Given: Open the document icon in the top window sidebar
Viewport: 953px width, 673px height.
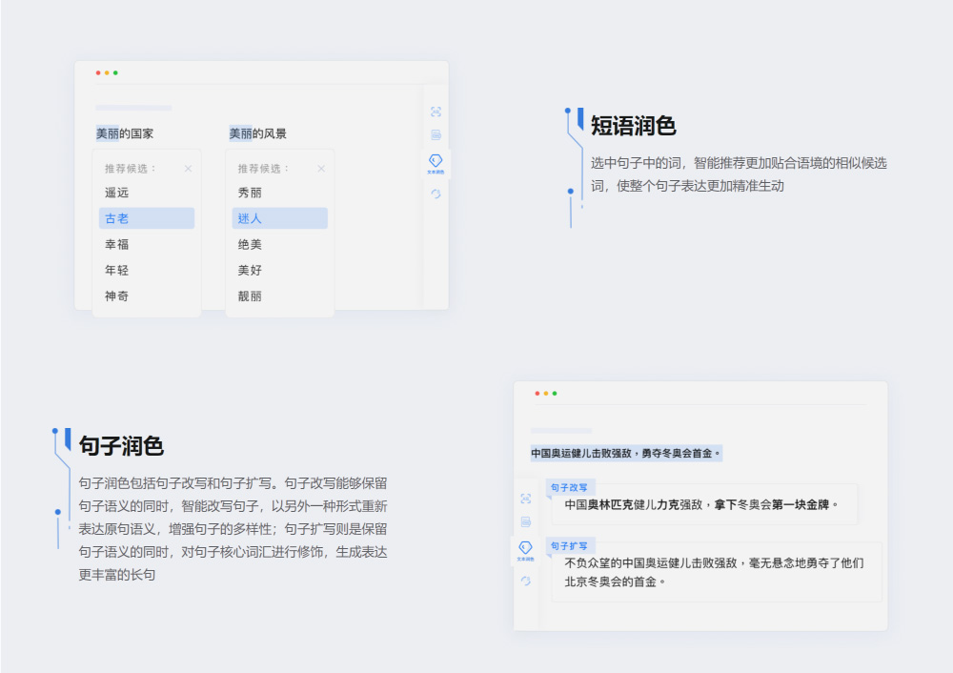Looking at the screenshot, I should pos(435,133).
